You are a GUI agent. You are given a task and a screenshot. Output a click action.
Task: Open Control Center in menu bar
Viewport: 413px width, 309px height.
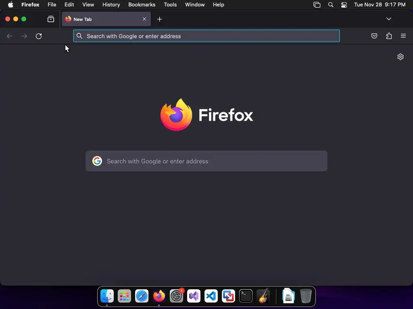344,5
